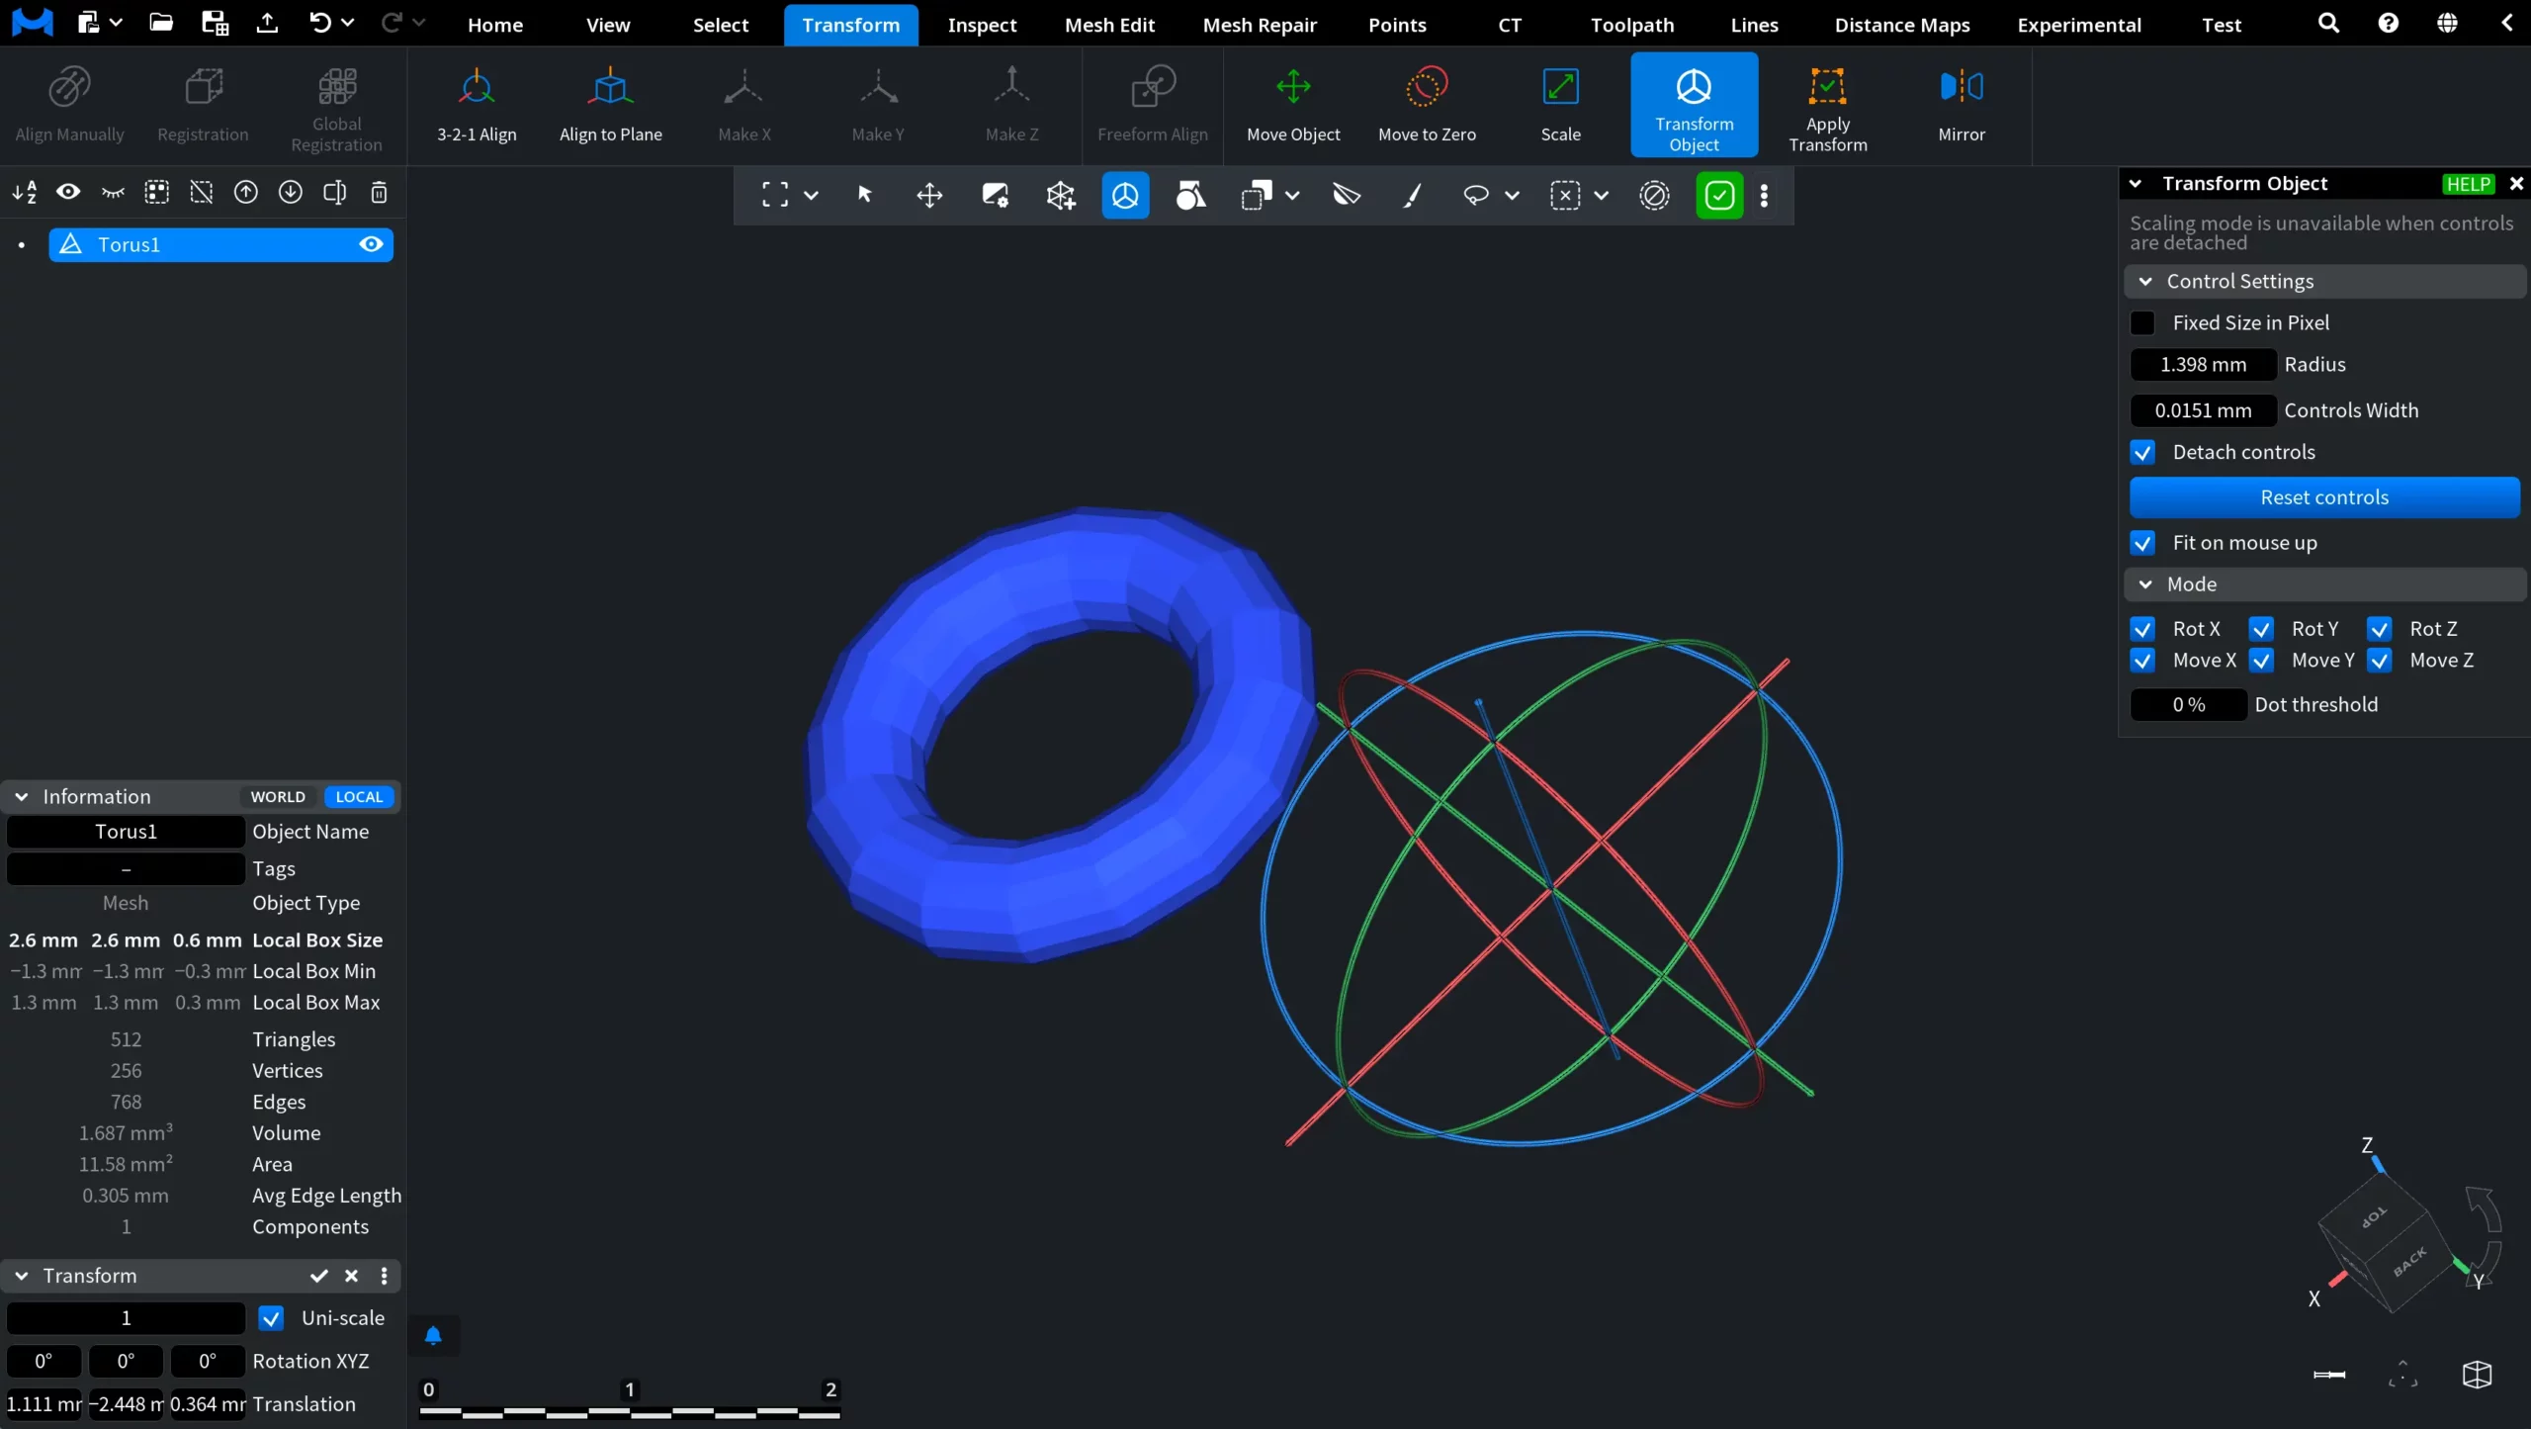This screenshot has width=2531, height=1429.
Task: Open the fit view dropdown arrow in viewport toolbar
Action: click(811, 196)
